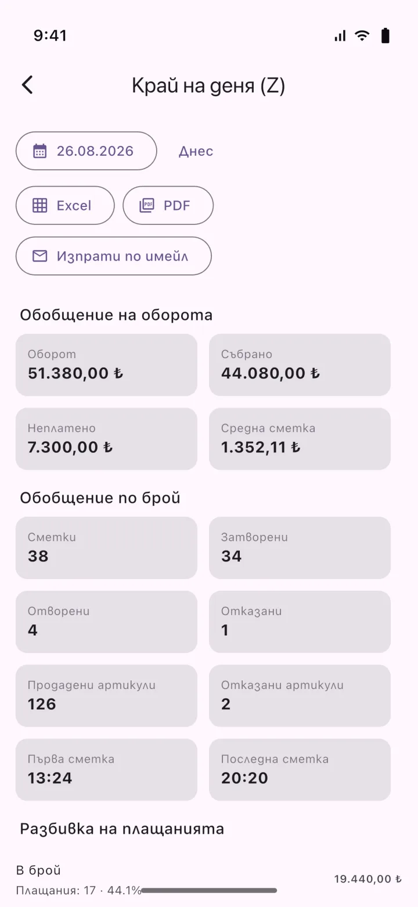Click the envelope email icon
Screen dimensions: 418x907
(39, 256)
